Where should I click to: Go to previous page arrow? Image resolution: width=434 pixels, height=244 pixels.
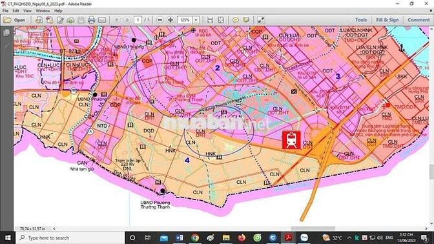point(116,20)
